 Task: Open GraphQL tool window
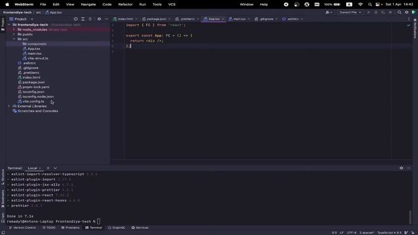[116, 228]
